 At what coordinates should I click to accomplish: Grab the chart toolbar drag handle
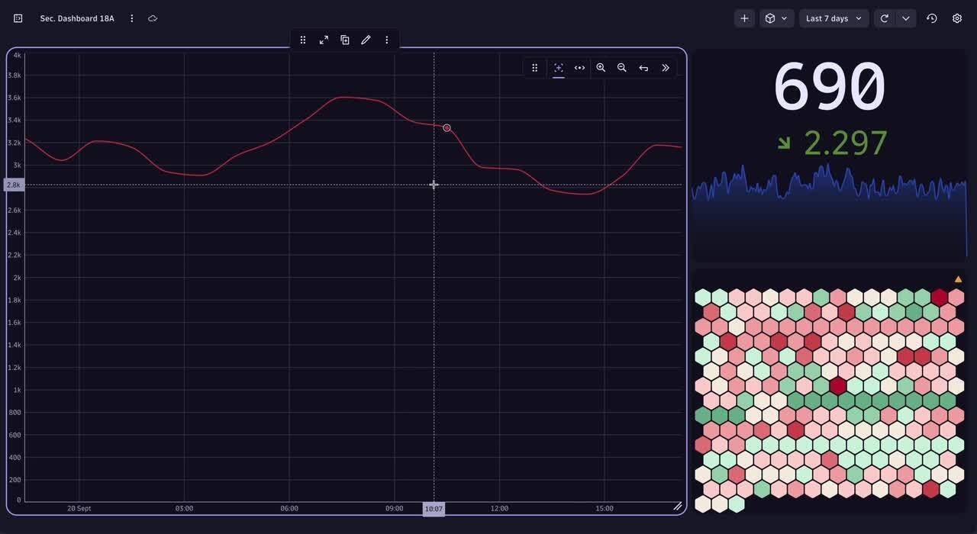[x=534, y=68]
